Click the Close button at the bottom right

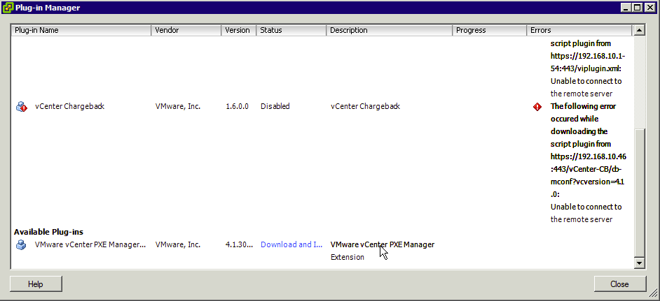[619, 284]
